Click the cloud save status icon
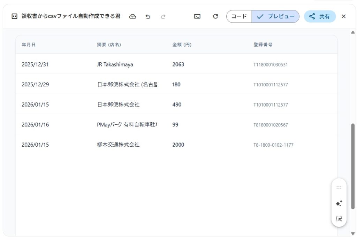Viewport: 357px width, 240px height. pos(132,16)
